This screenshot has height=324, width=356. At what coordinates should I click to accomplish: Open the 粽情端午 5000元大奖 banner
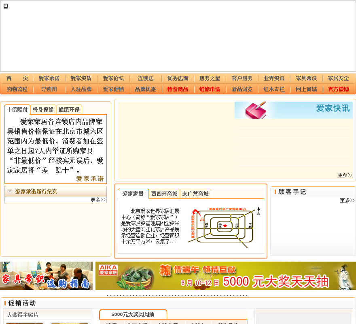[x=226, y=275]
